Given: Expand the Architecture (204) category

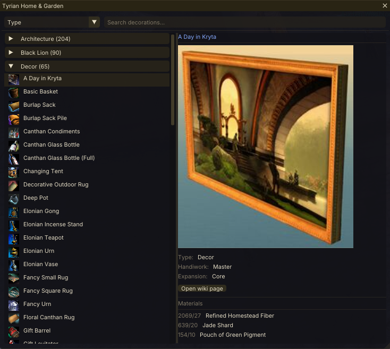Looking at the screenshot, I should click(x=87, y=39).
